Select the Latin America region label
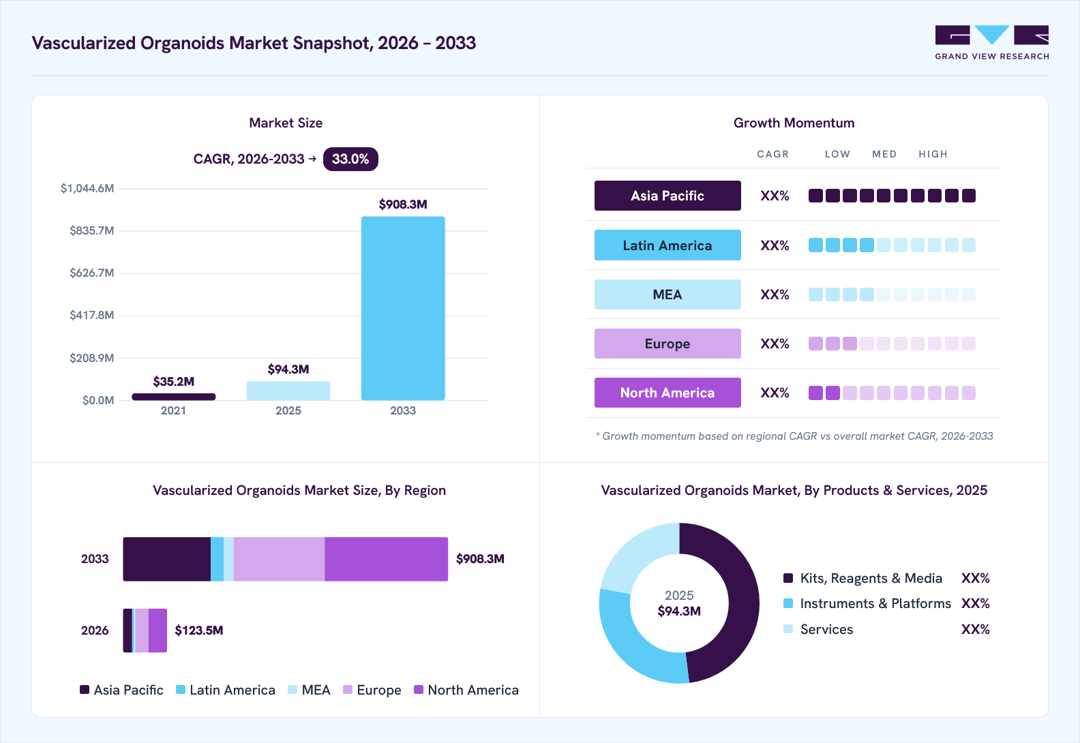 (667, 245)
